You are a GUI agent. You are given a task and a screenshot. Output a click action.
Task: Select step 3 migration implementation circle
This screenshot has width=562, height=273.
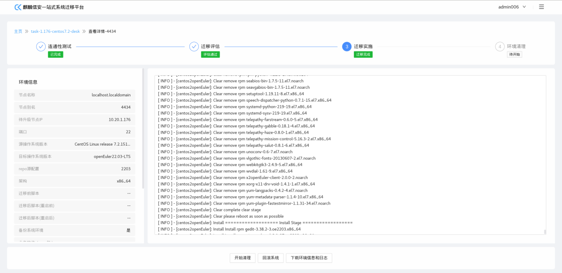pyautogui.click(x=347, y=47)
